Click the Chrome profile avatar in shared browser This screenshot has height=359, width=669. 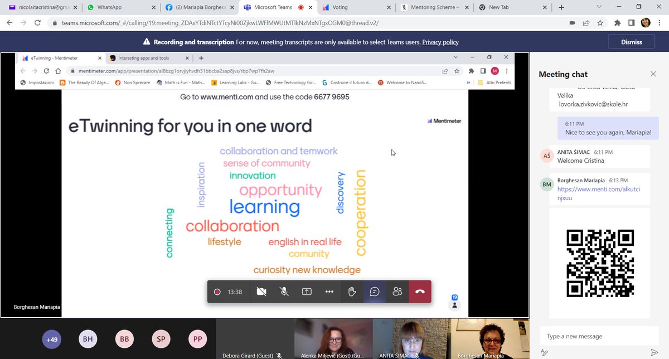tap(494, 71)
